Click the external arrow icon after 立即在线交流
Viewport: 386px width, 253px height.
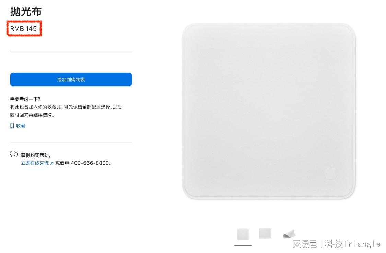[52, 163]
